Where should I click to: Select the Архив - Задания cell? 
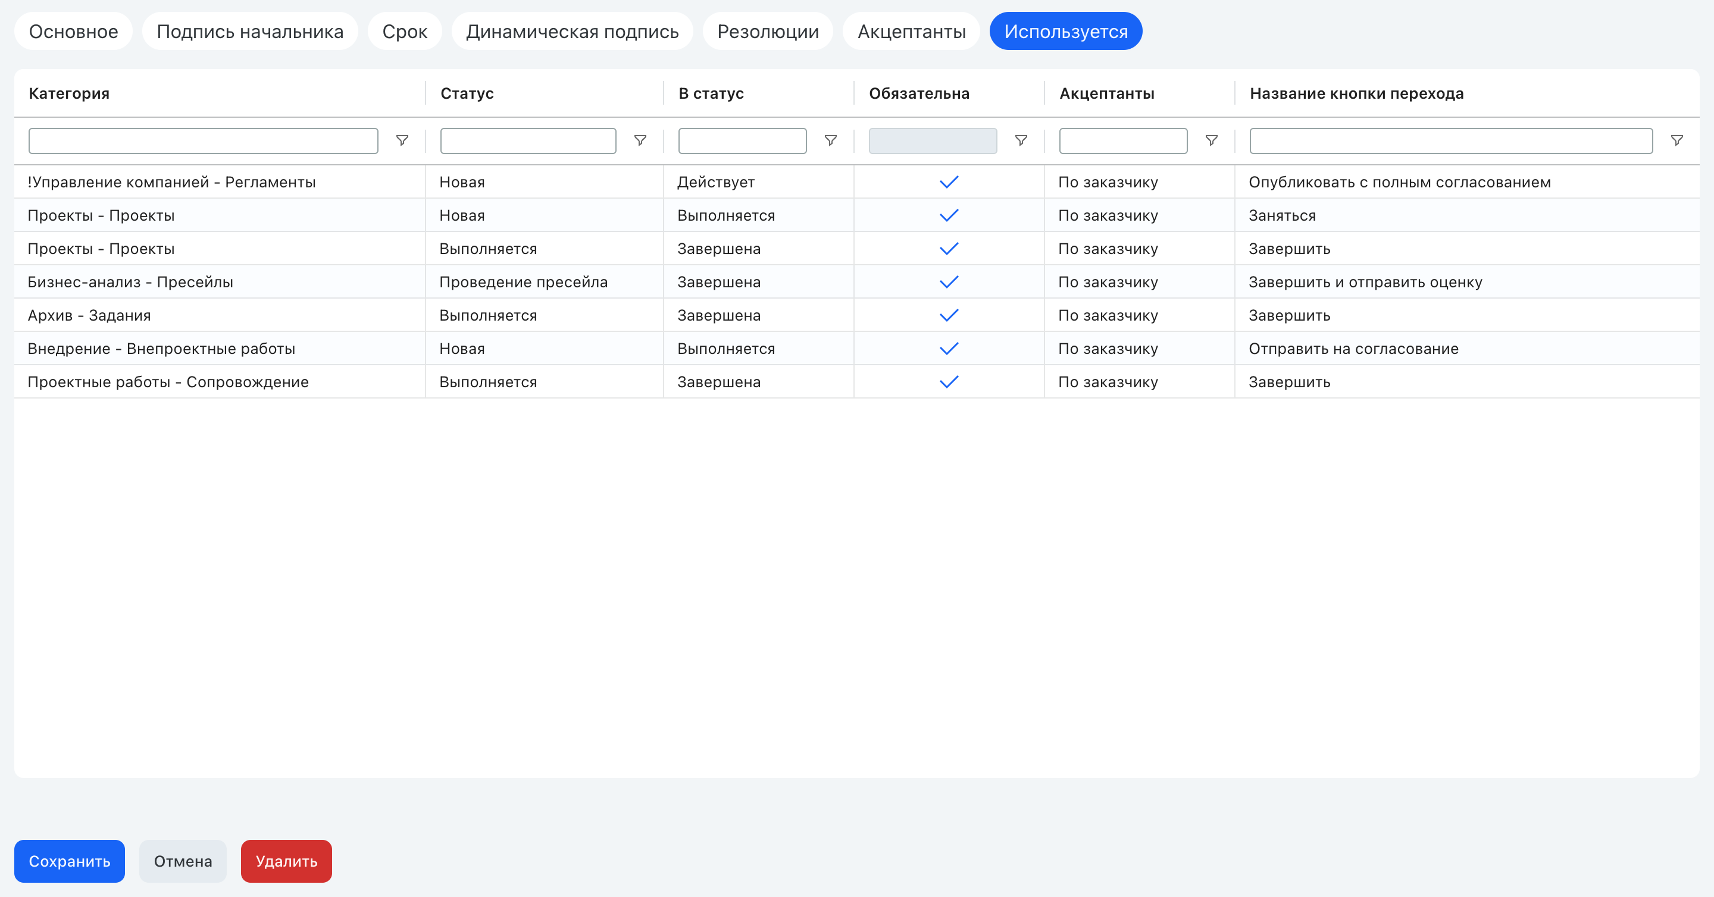pos(220,315)
